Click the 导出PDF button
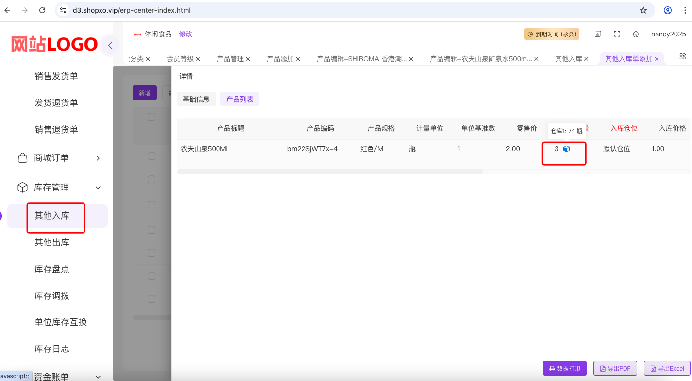Image resolution: width=692 pixels, height=381 pixels. click(x=615, y=368)
